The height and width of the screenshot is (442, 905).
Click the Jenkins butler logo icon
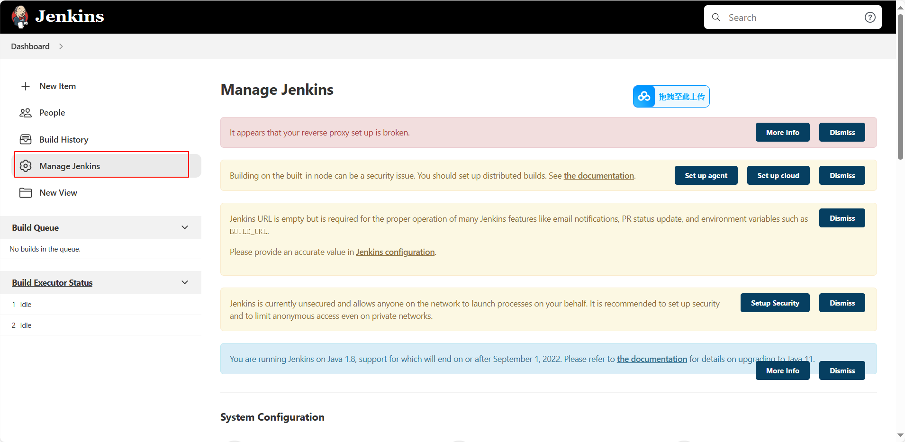[20, 17]
